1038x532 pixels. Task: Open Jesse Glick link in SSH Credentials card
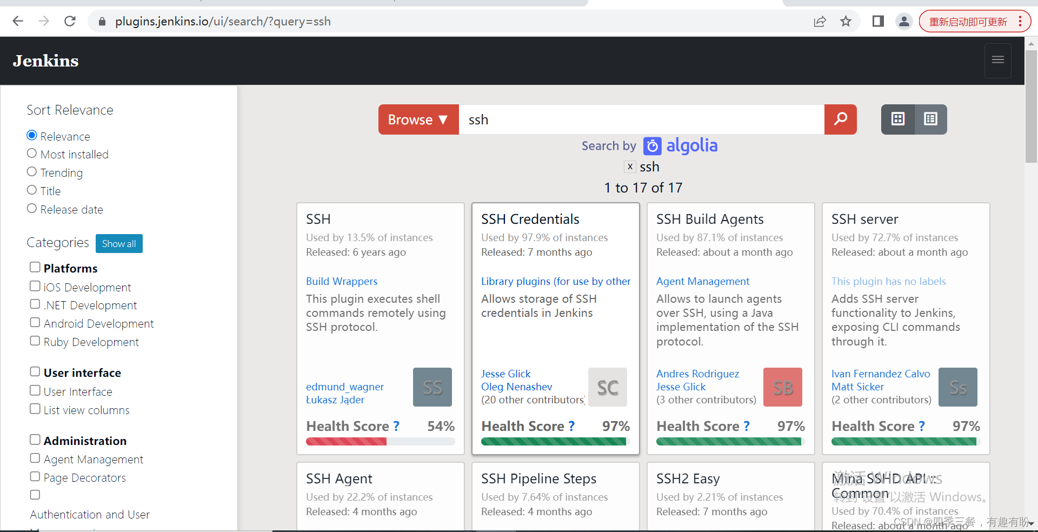click(x=506, y=374)
